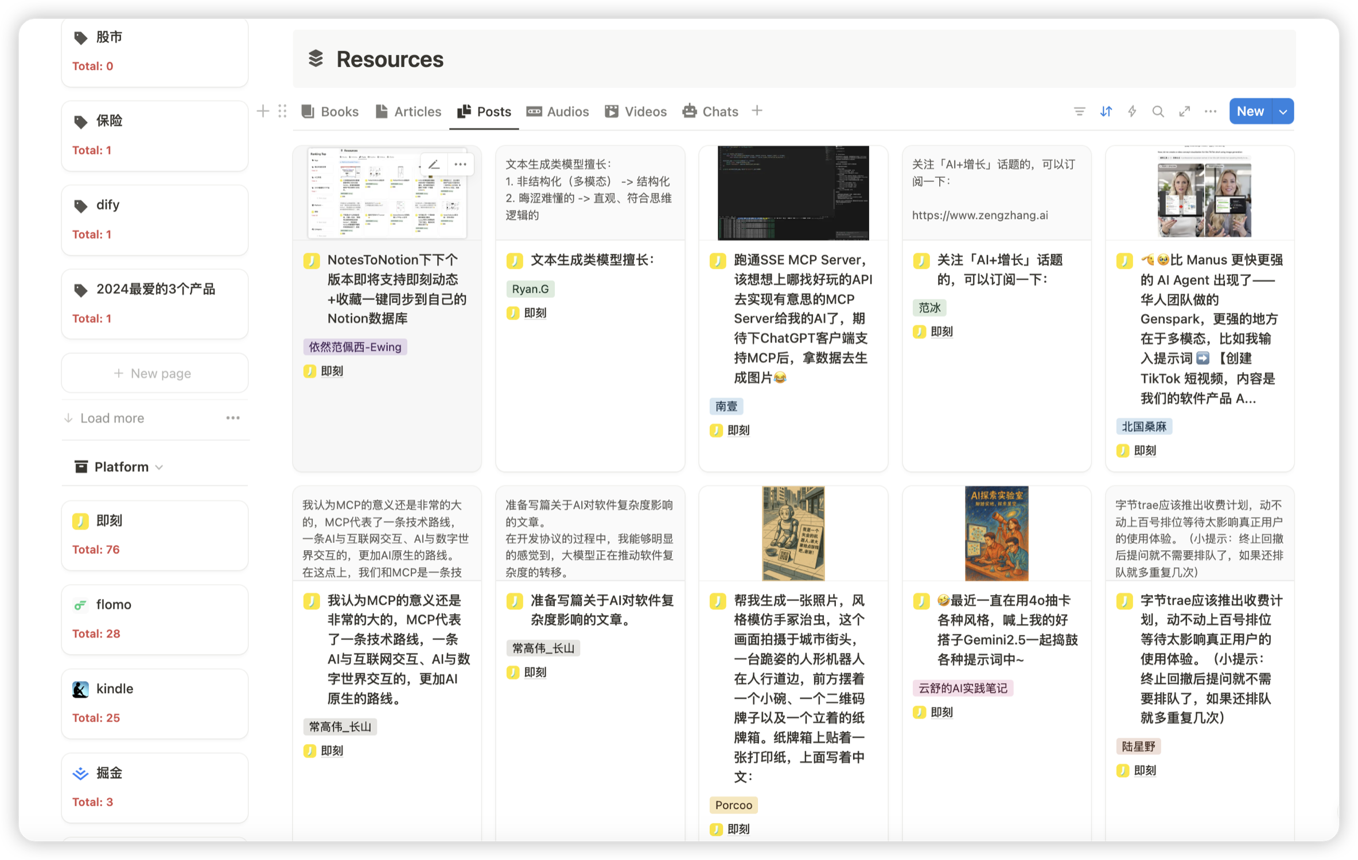
Task: Select the Posts tab
Action: 484,111
